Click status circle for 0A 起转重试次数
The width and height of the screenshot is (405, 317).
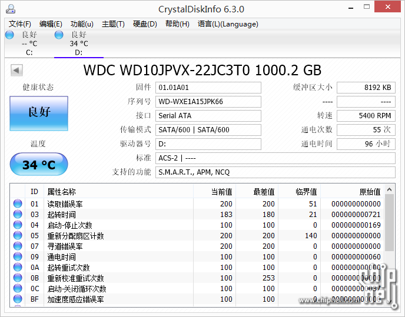point(18,267)
